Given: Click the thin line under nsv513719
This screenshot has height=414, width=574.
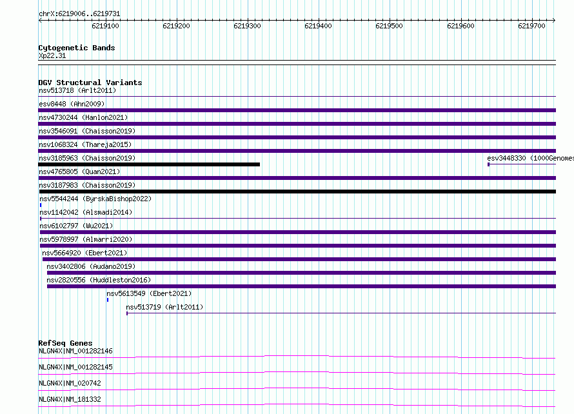Looking at the screenshot, I should (x=341, y=313).
